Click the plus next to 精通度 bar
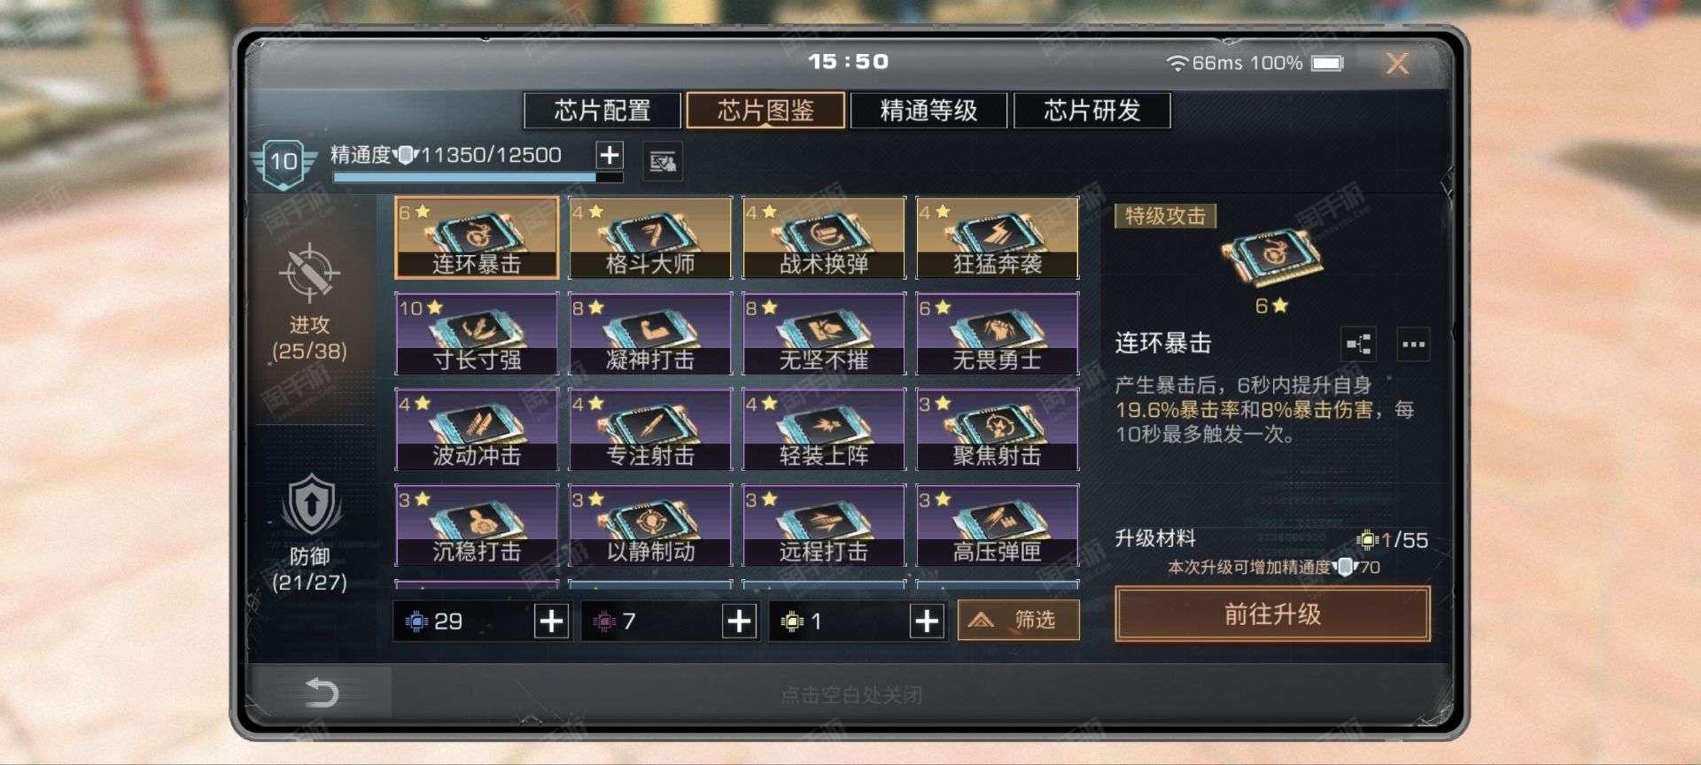The image size is (1701, 765). click(x=610, y=156)
